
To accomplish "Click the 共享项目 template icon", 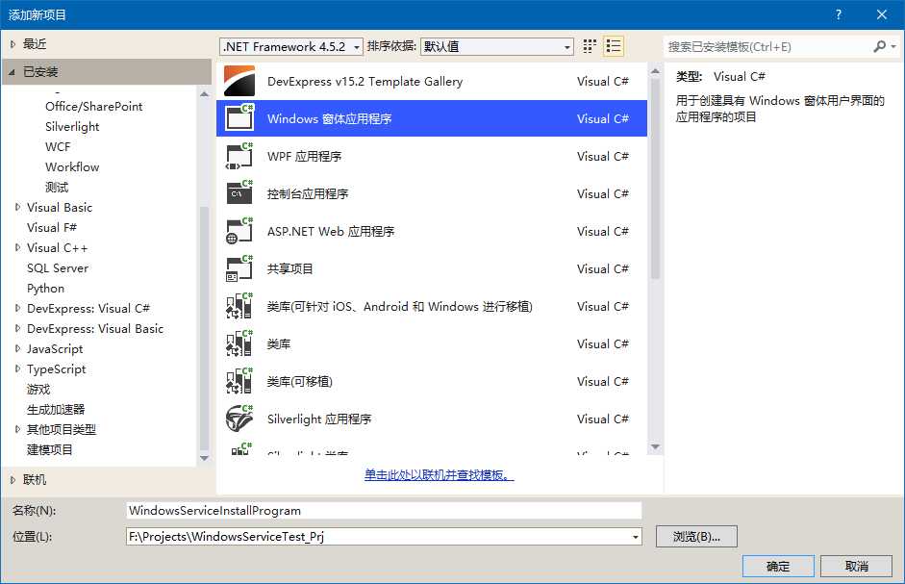I will point(239,268).
